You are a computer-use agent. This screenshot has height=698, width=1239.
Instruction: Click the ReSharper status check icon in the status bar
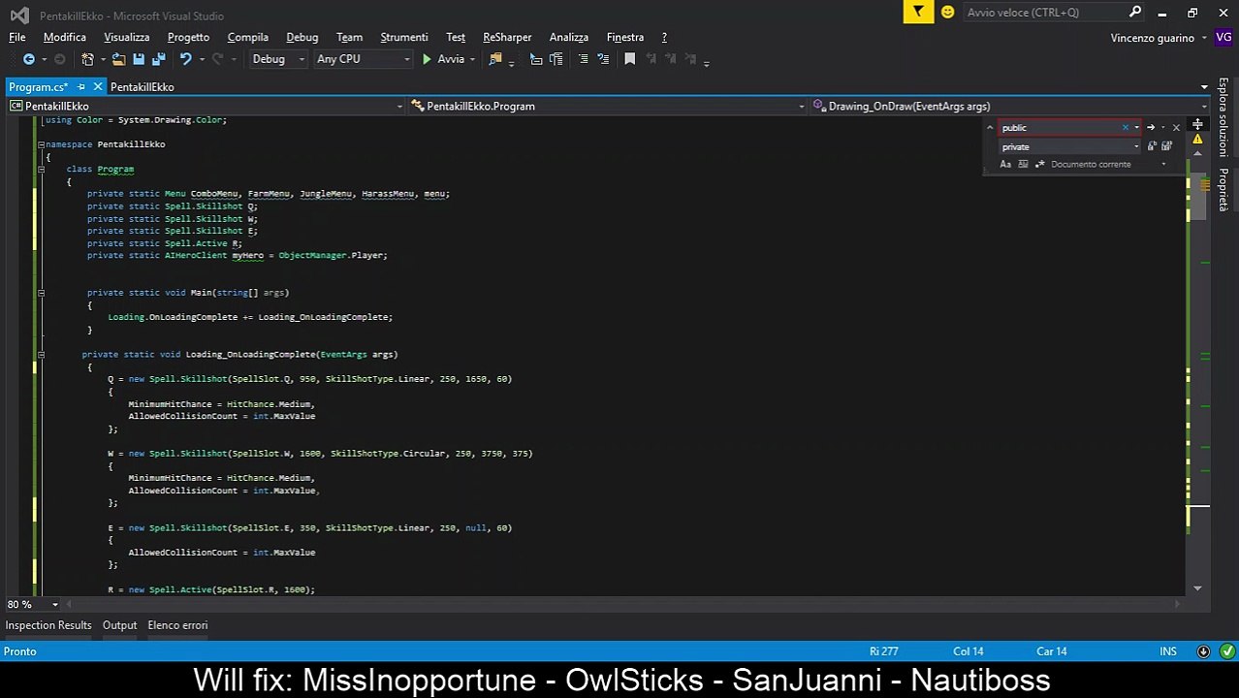(x=1226, y=651)
